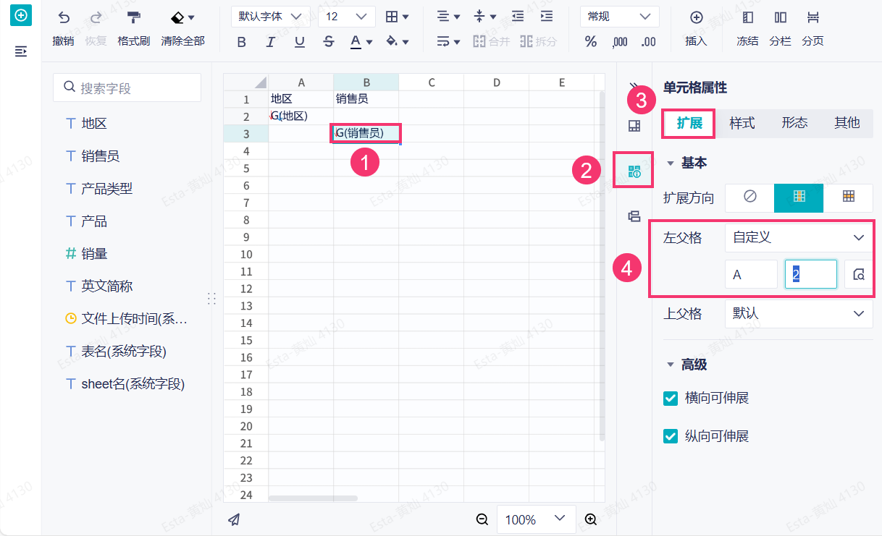Open the number format dropdown 常规
This screenshot has width=882, height=536.
620,17
